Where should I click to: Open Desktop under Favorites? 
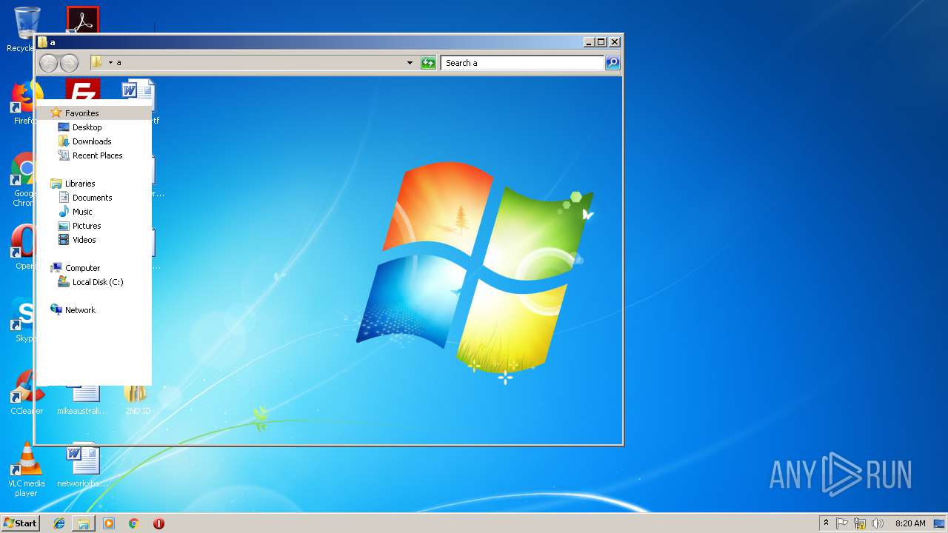tap(87, 127)
